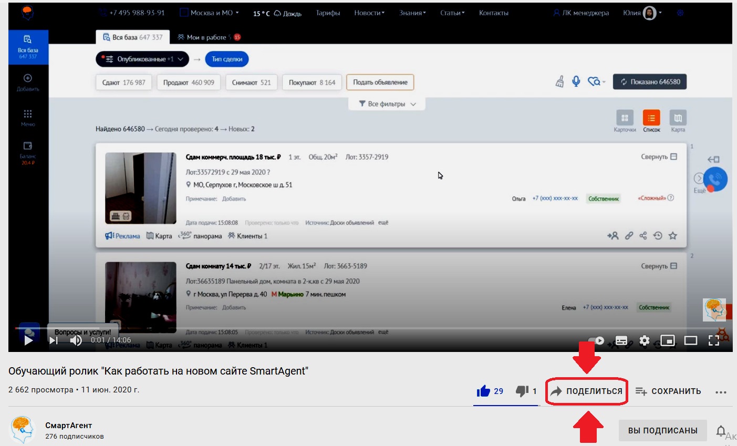Select the Вся база tab
Screen dimensions: 737x446
click(132, 37)
